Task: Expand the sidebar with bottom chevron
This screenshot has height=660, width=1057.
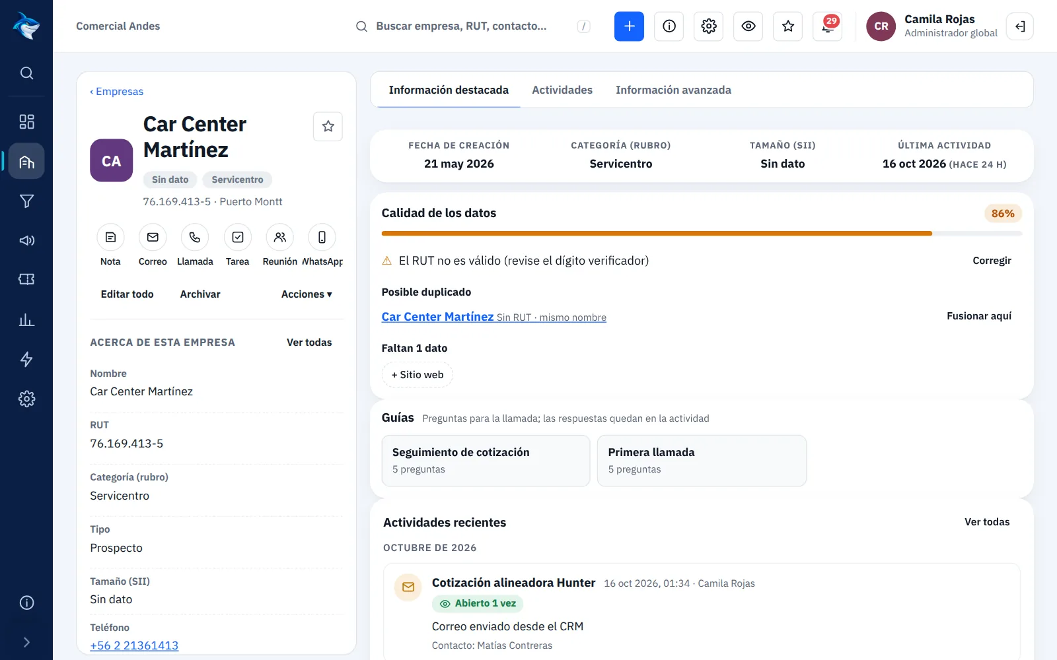Action: (26, 642)
